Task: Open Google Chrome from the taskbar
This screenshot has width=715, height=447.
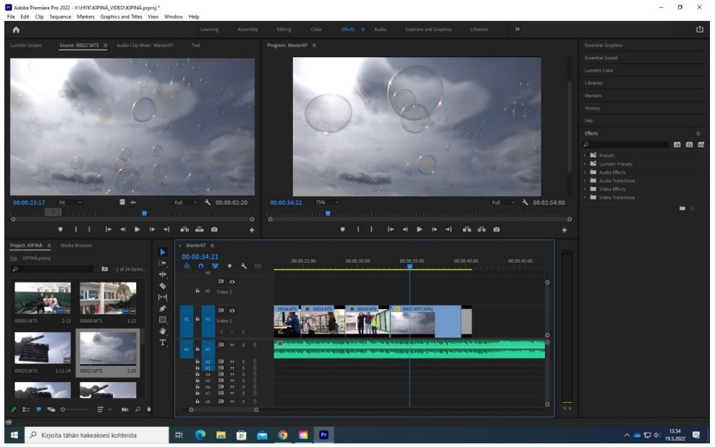Action: click(283, 435)
